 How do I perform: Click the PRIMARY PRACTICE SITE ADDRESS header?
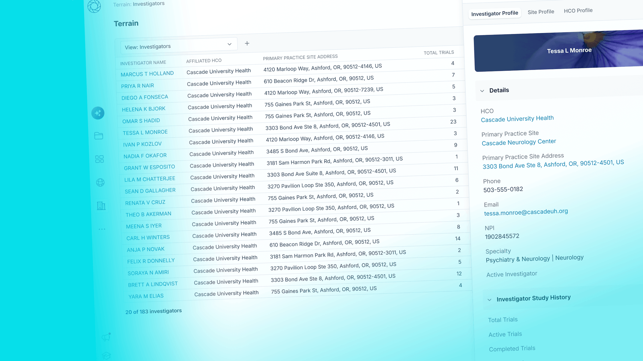[300, 57]
